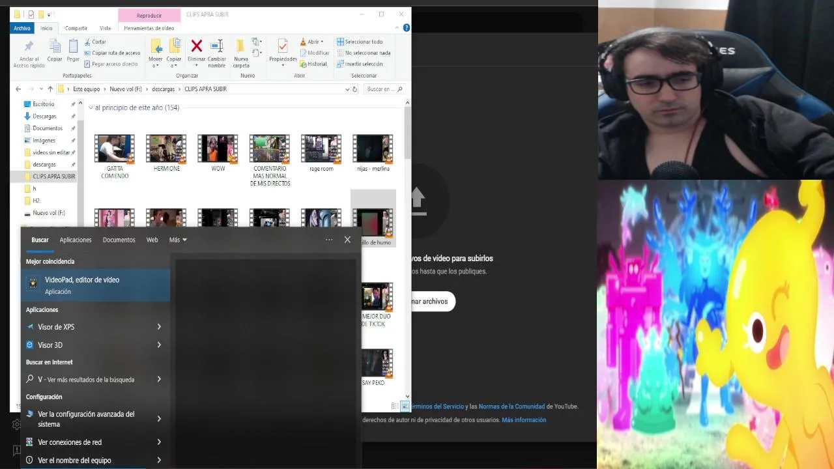
Task: Select 'videos sin editar' folder in sidebar
Action: pyautogui.click(x=51, y=152)
